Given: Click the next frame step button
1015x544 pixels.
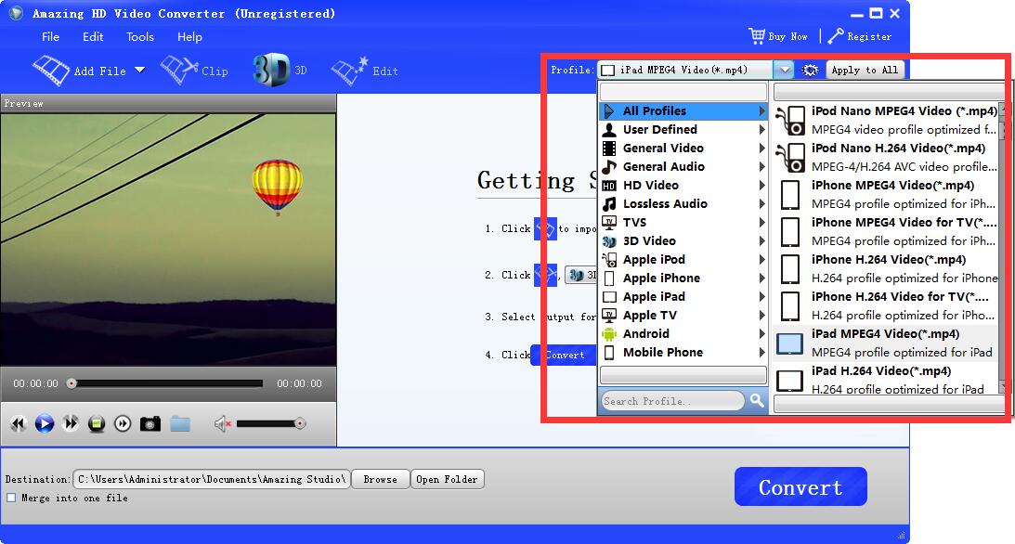Looking at the screenshot, I should pos(123,423).
